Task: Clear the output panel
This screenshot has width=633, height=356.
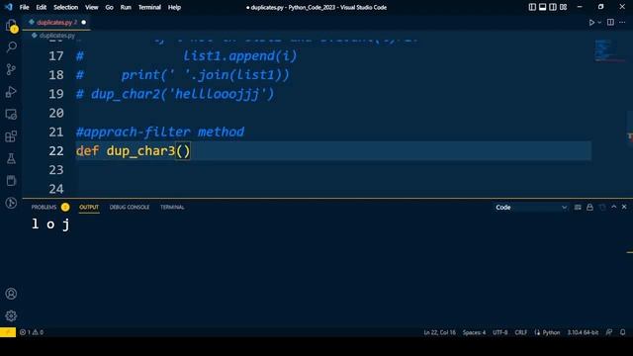Action: [578, 207]
